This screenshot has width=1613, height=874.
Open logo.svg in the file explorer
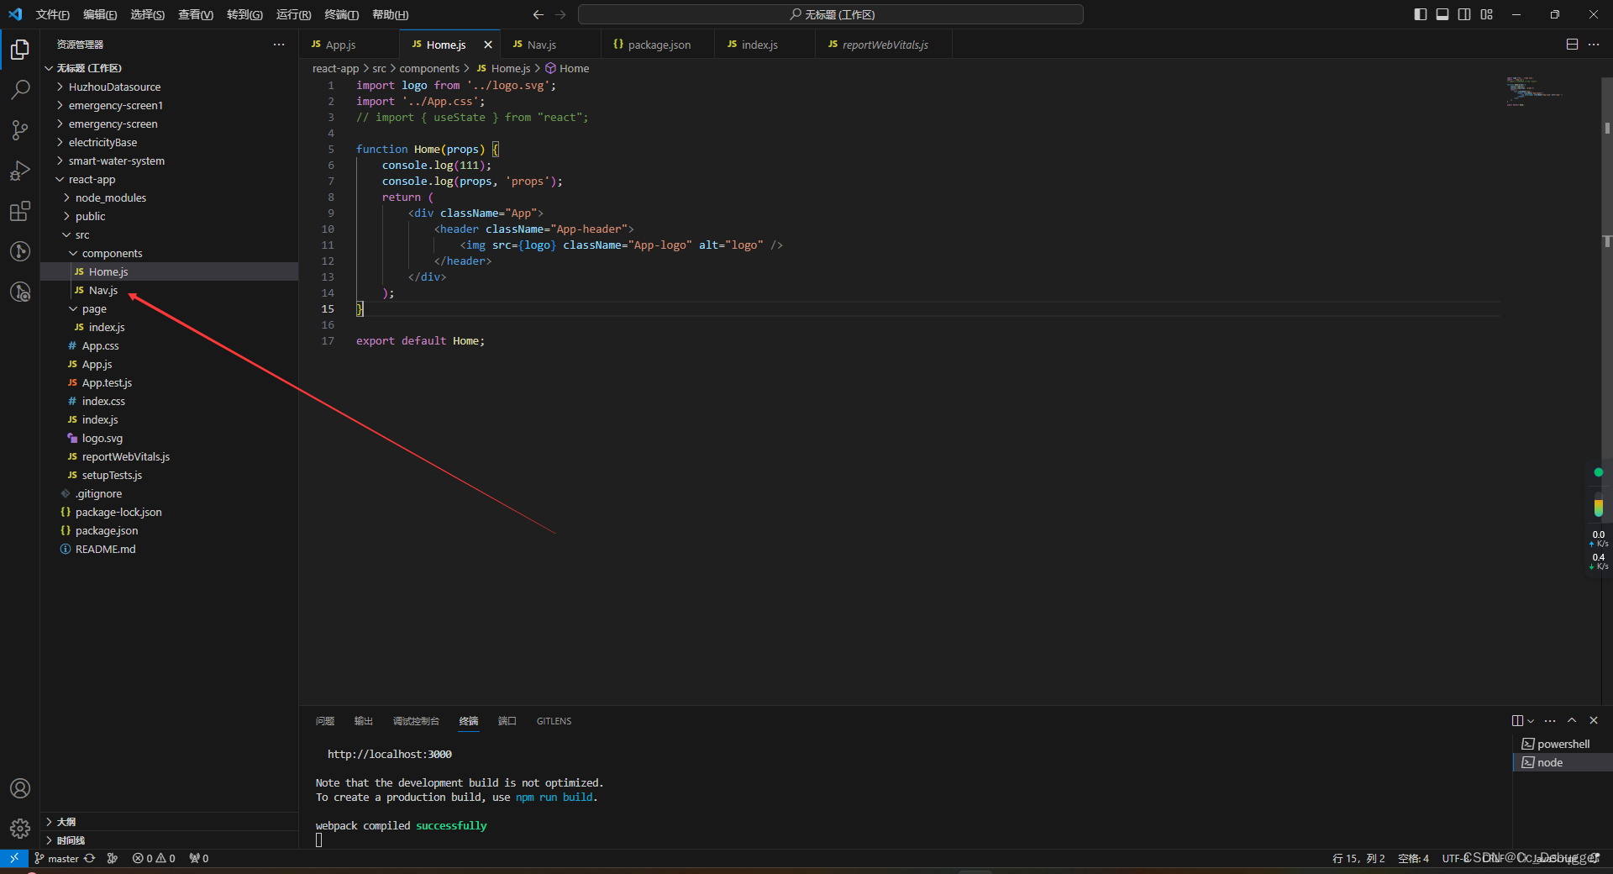(x=170, y=438)
